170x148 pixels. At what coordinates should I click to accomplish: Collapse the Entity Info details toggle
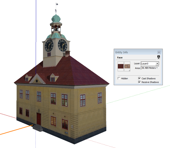point(159,57)
